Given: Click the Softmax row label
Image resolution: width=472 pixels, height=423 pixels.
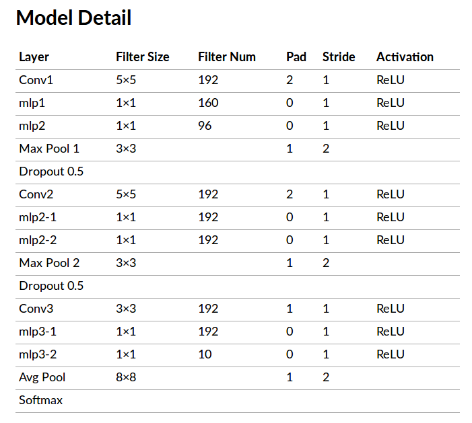Looking at the screenshot, I should tap(40, 400).
